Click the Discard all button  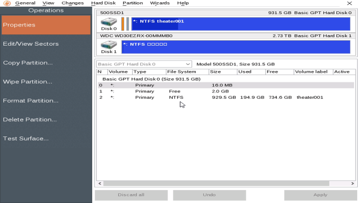131,195
